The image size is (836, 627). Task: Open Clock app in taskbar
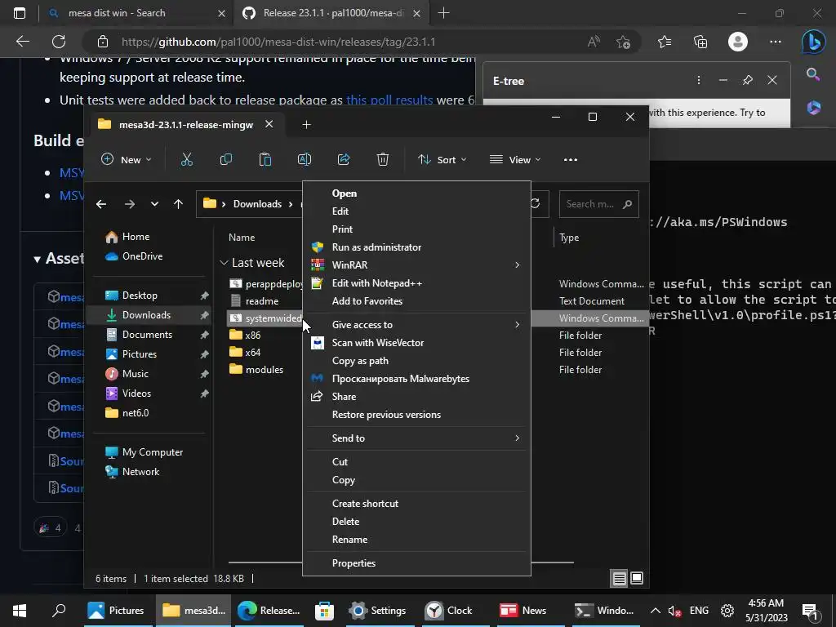point(450,611)
